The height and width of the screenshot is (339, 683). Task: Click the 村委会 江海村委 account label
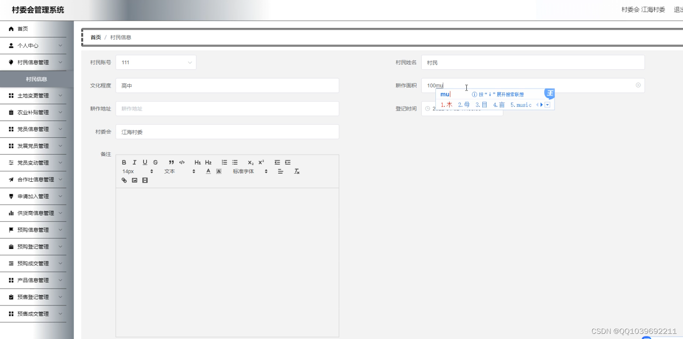pyautogui.click(x=643, y=9)
